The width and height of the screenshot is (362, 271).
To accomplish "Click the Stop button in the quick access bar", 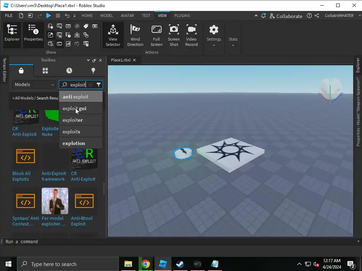I will [x=58, y=16].
